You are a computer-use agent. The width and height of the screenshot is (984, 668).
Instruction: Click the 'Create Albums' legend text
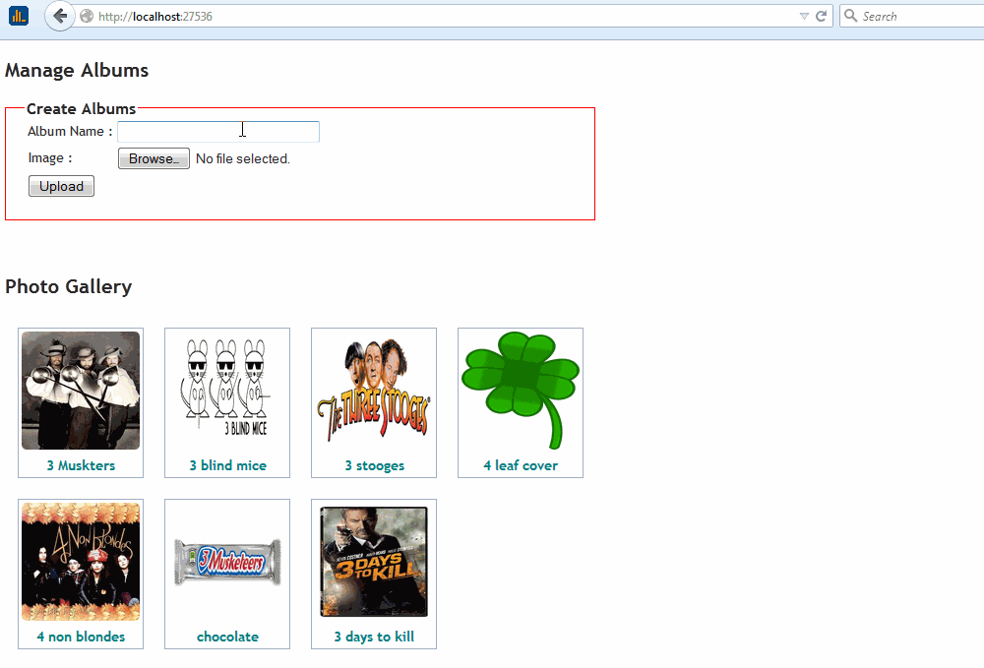(81, 109)
